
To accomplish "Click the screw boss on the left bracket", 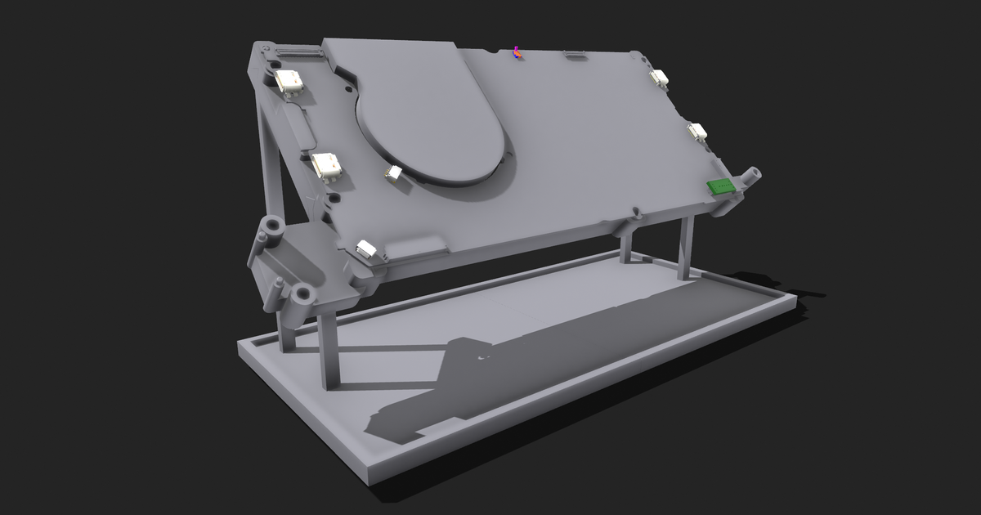I will (x=273, y=226).
